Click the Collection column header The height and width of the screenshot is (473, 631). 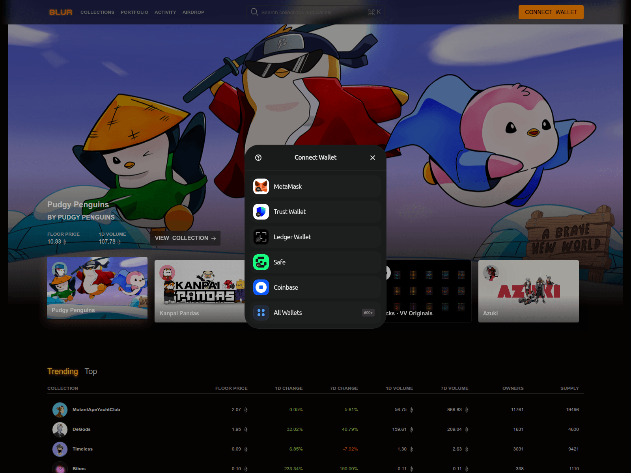click(63, 388)
